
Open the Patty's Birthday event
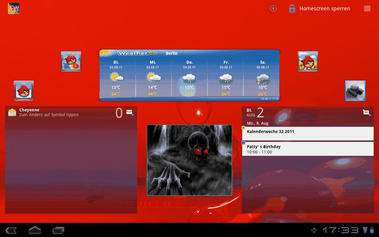click(308, 149)
